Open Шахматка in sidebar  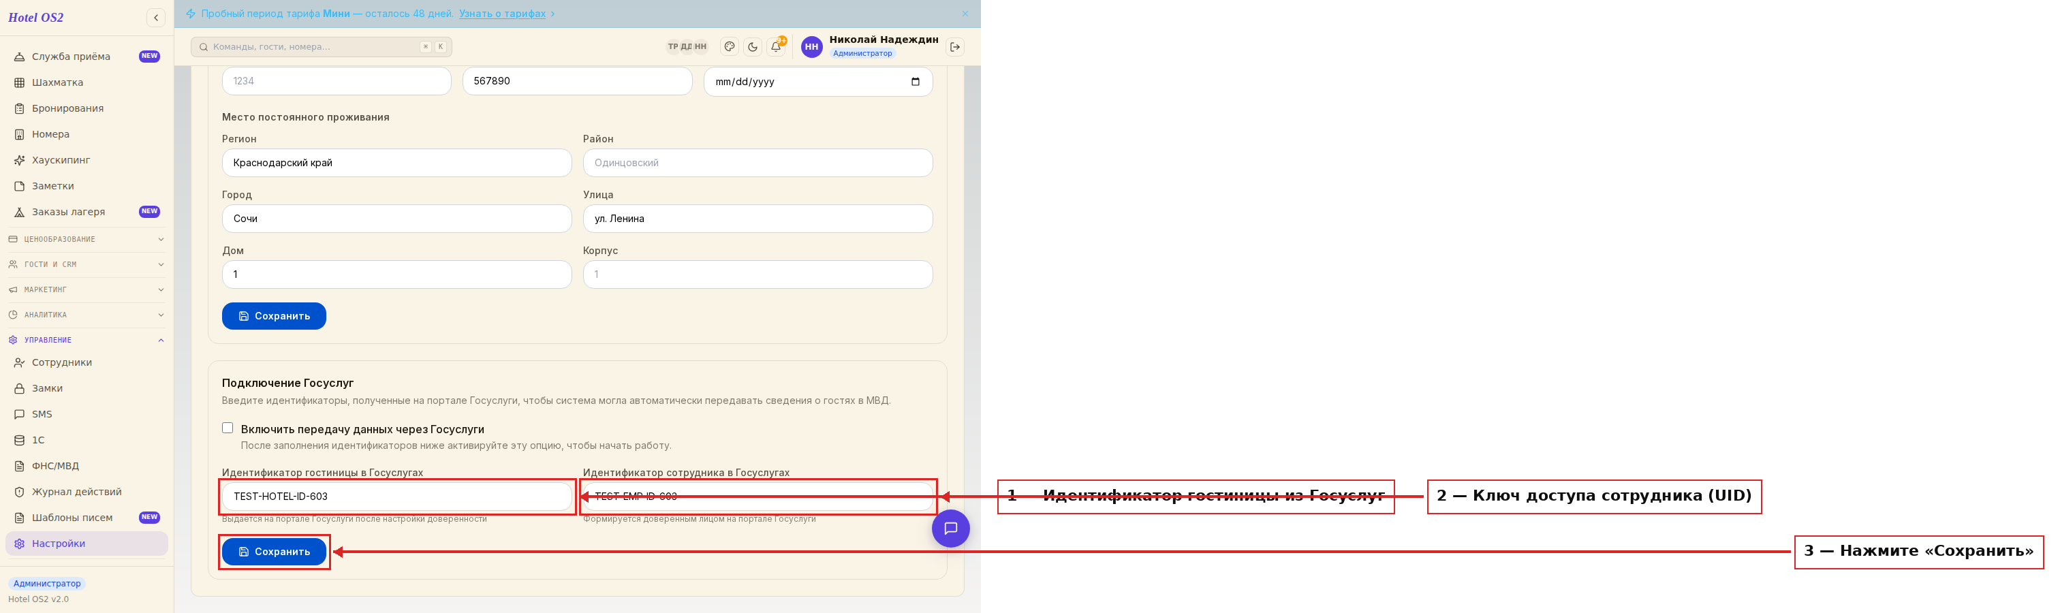pyautogui.click(x=87, y=82)
